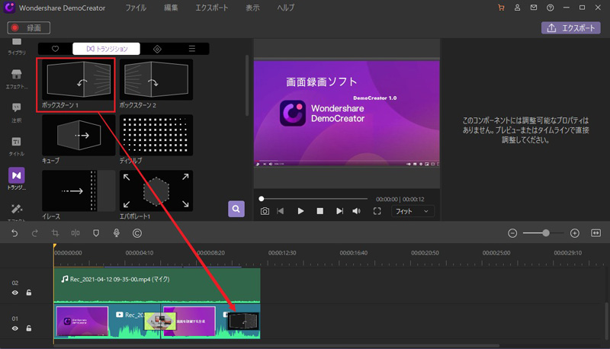Open the フィット zoom dropdown
Screen dimensions: 610x349
413,211
